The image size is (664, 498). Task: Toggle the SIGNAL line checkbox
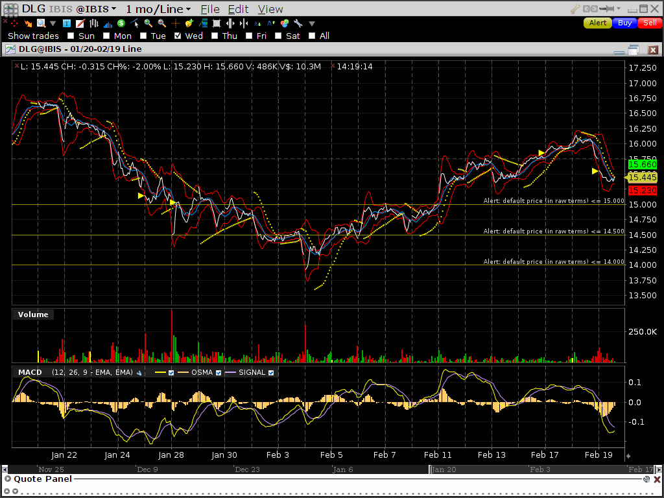271,373
